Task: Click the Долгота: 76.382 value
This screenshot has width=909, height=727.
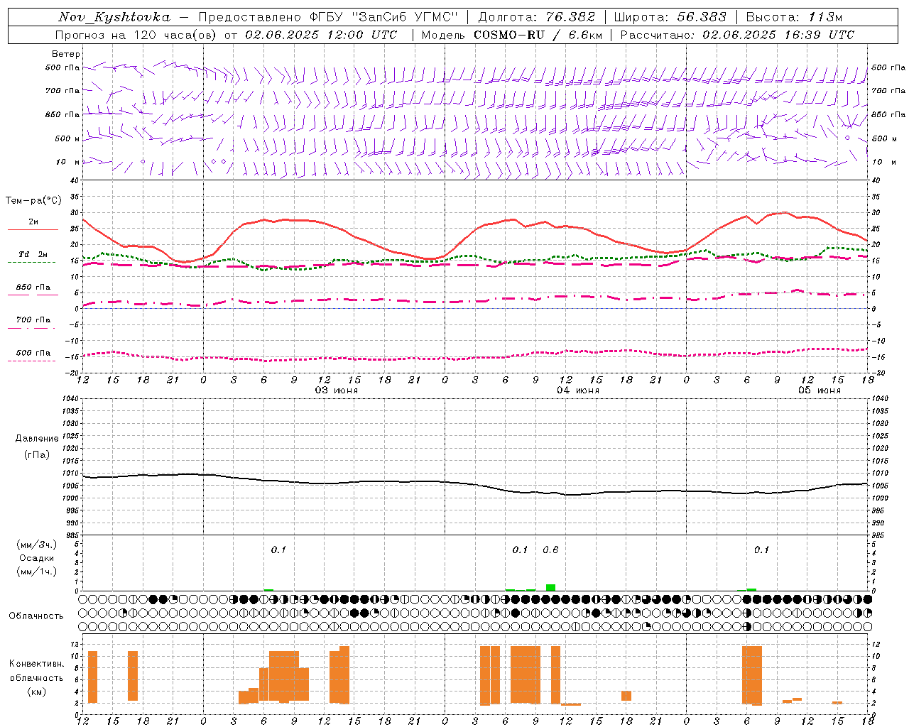Action: 537,17
